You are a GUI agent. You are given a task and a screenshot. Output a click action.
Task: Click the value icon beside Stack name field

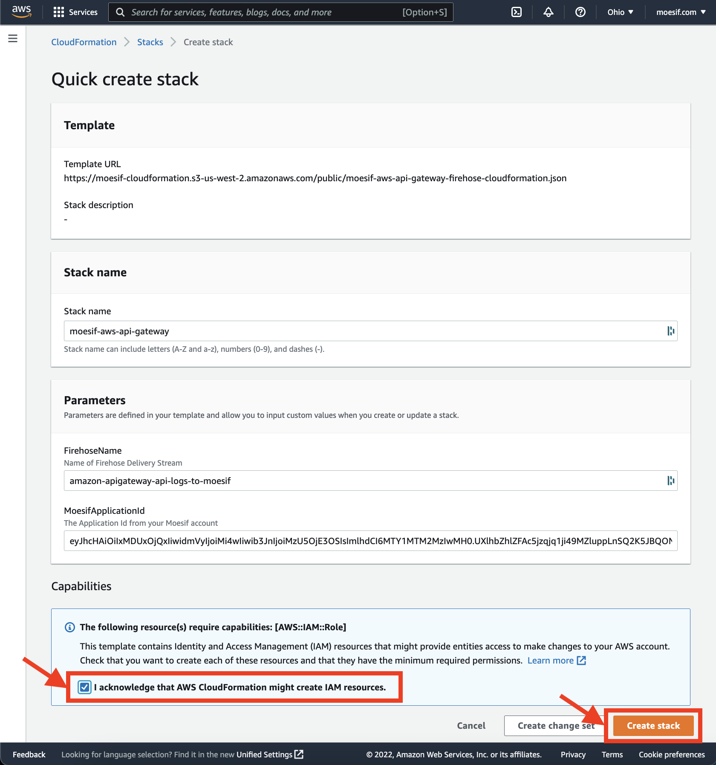[671, 330]
